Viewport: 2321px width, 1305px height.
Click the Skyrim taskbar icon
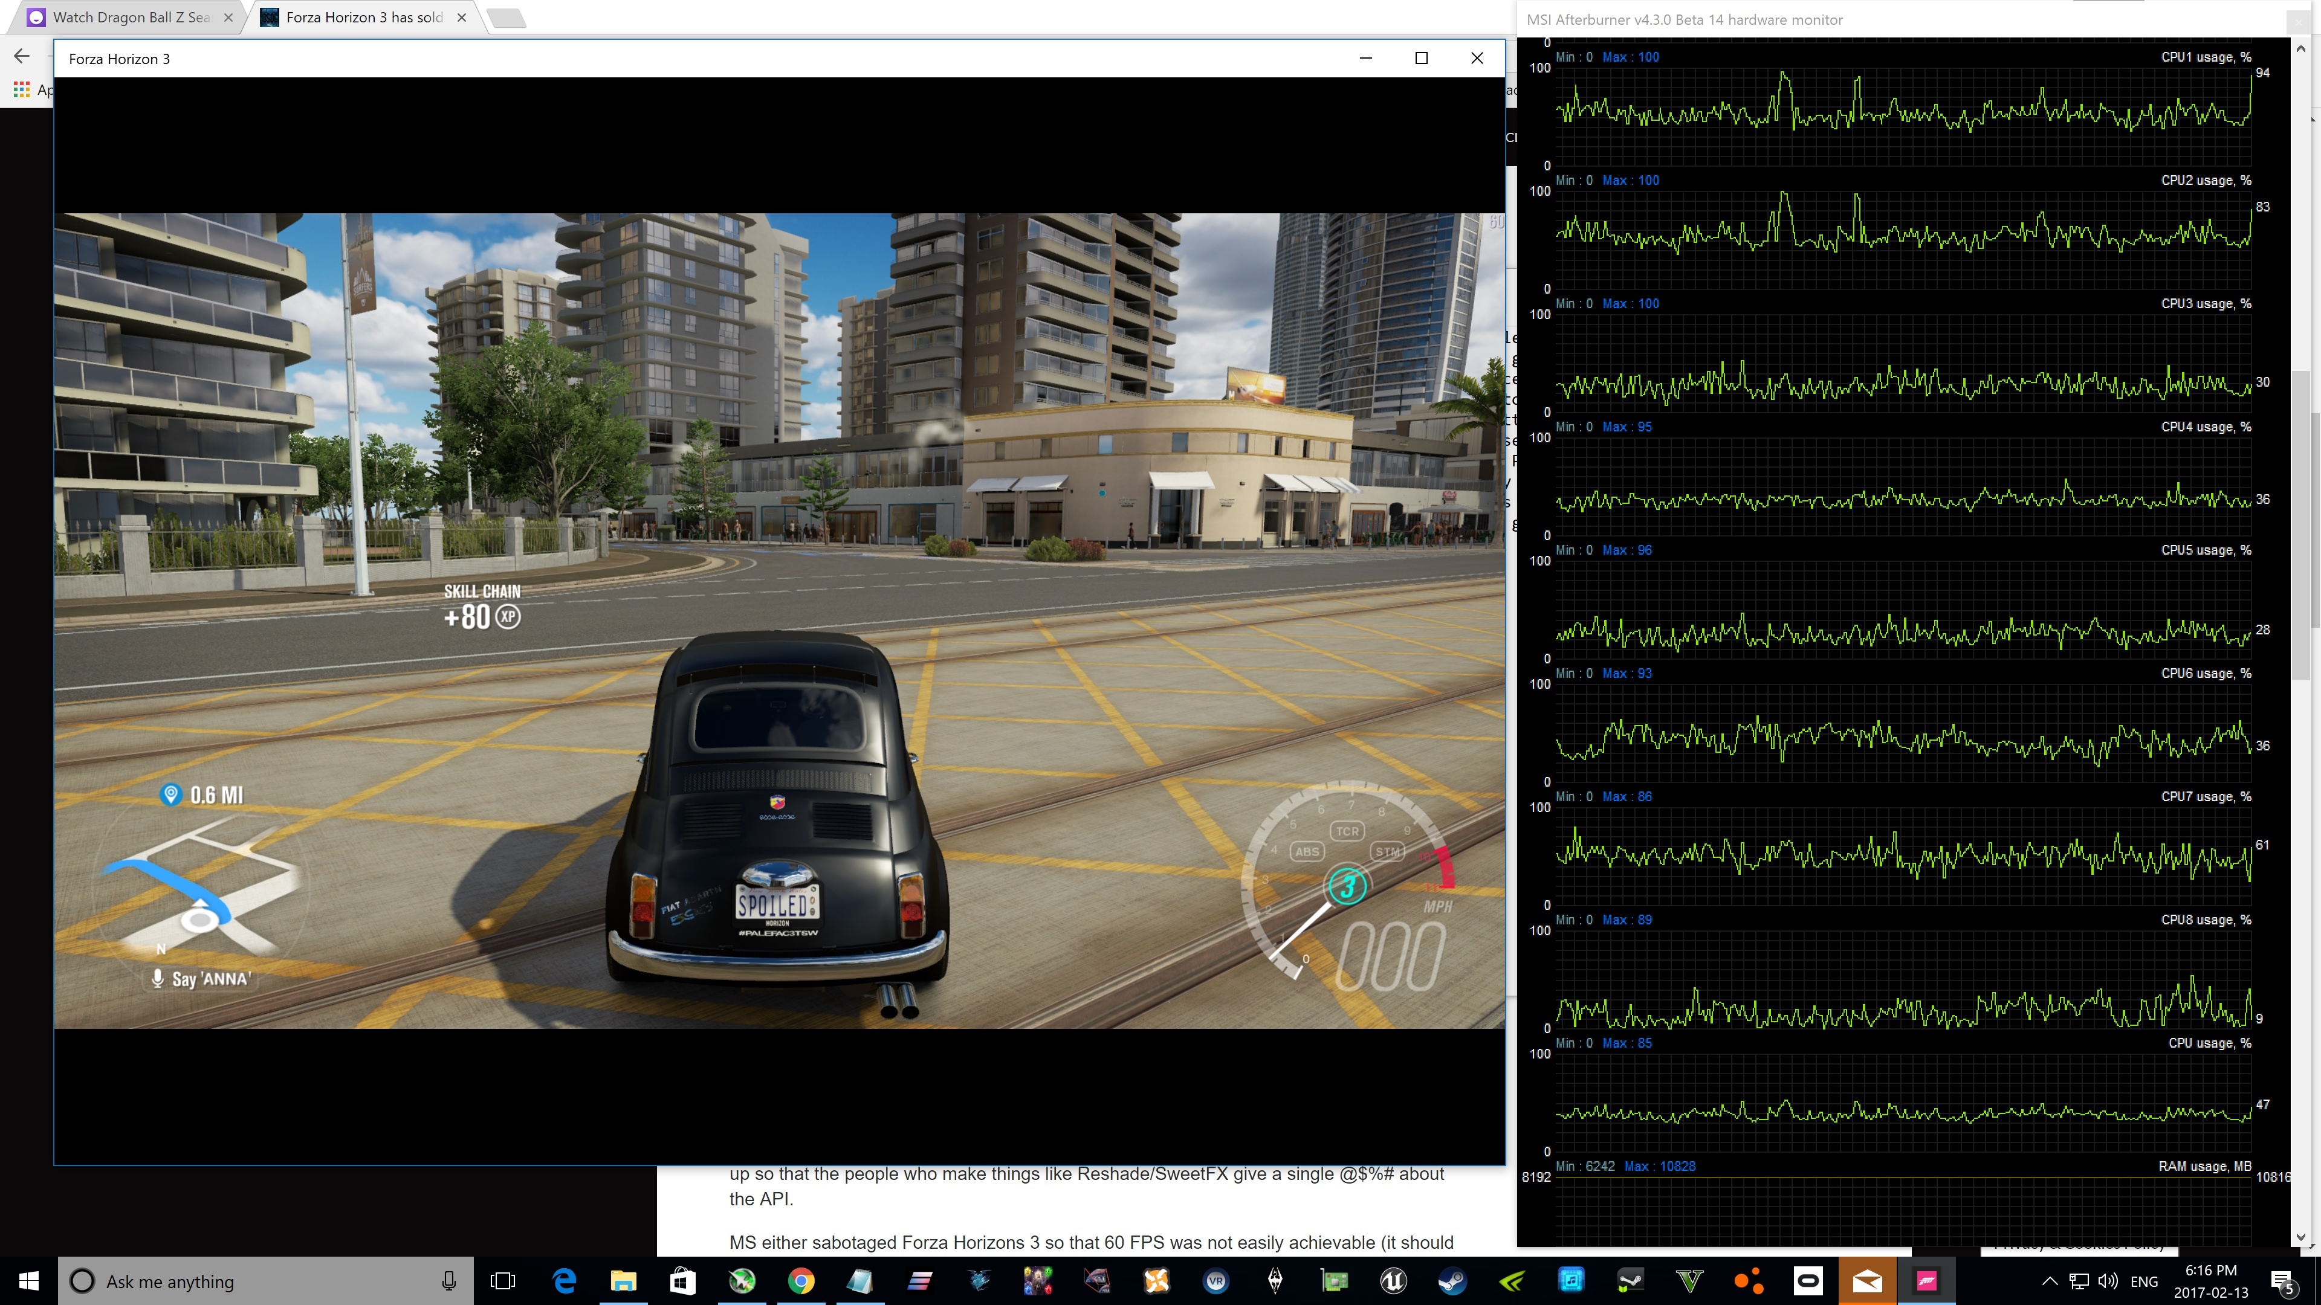pyautogui.click(x=1275, y=1281)
